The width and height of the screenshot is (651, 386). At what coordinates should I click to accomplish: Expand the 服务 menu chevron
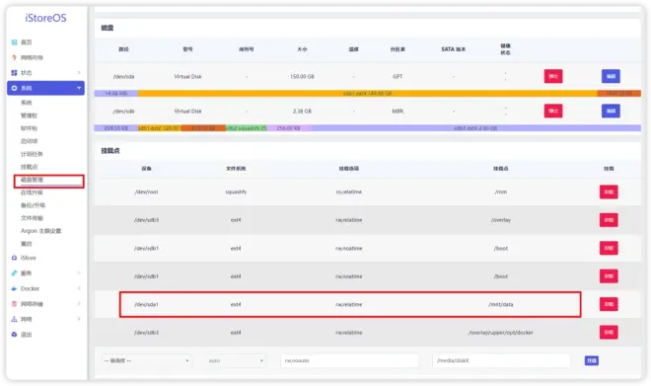79,273
